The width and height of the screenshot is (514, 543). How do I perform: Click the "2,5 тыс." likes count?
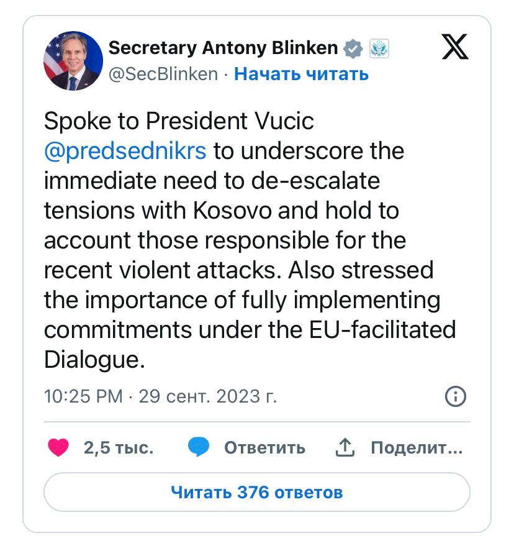pos(118,447)
